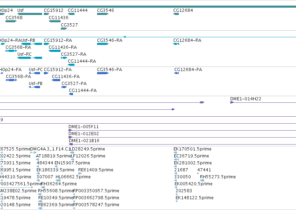Select the EK186339.5prime EST label
Image resolution: width=296 pixels, height=210 pixels.
(55, 170)
